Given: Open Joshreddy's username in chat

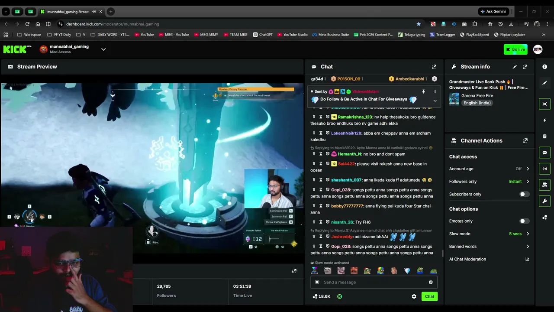Looking at the screenshot, I should click(342, 237).
